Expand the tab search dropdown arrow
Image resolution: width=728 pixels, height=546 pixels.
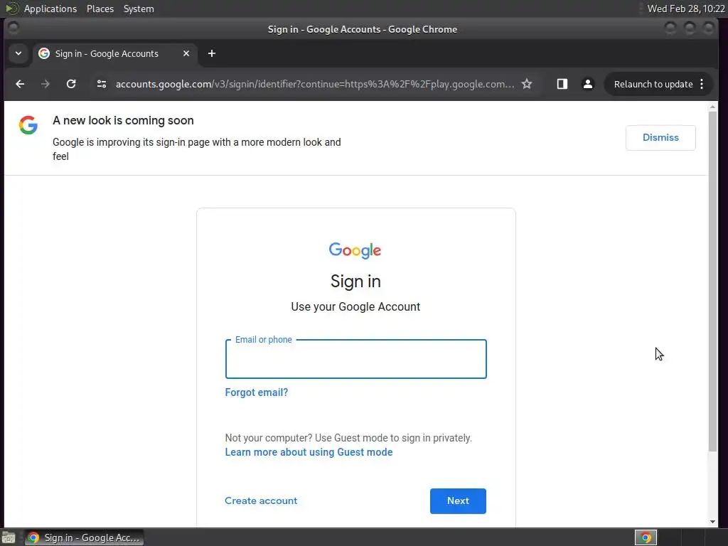(18, 53)
